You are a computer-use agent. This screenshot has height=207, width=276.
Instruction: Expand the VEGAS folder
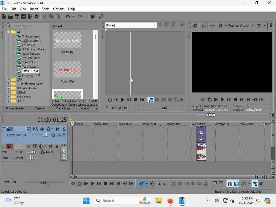click(x=8, y=92)
